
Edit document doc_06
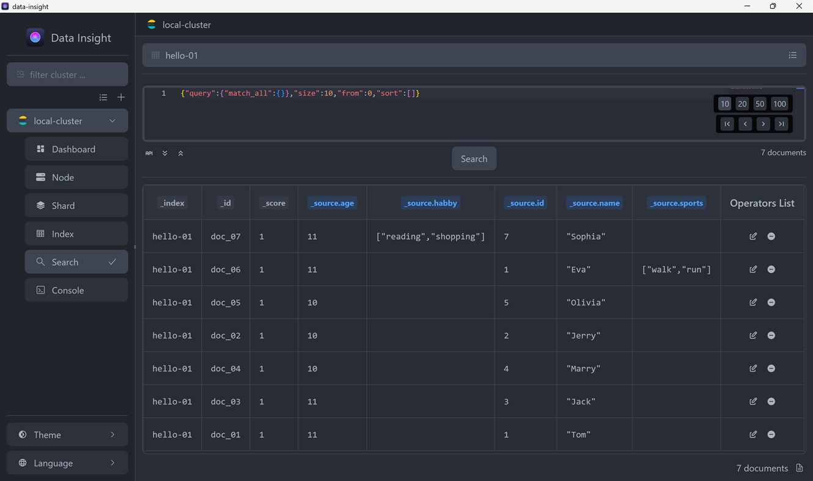tap(753, 269)
